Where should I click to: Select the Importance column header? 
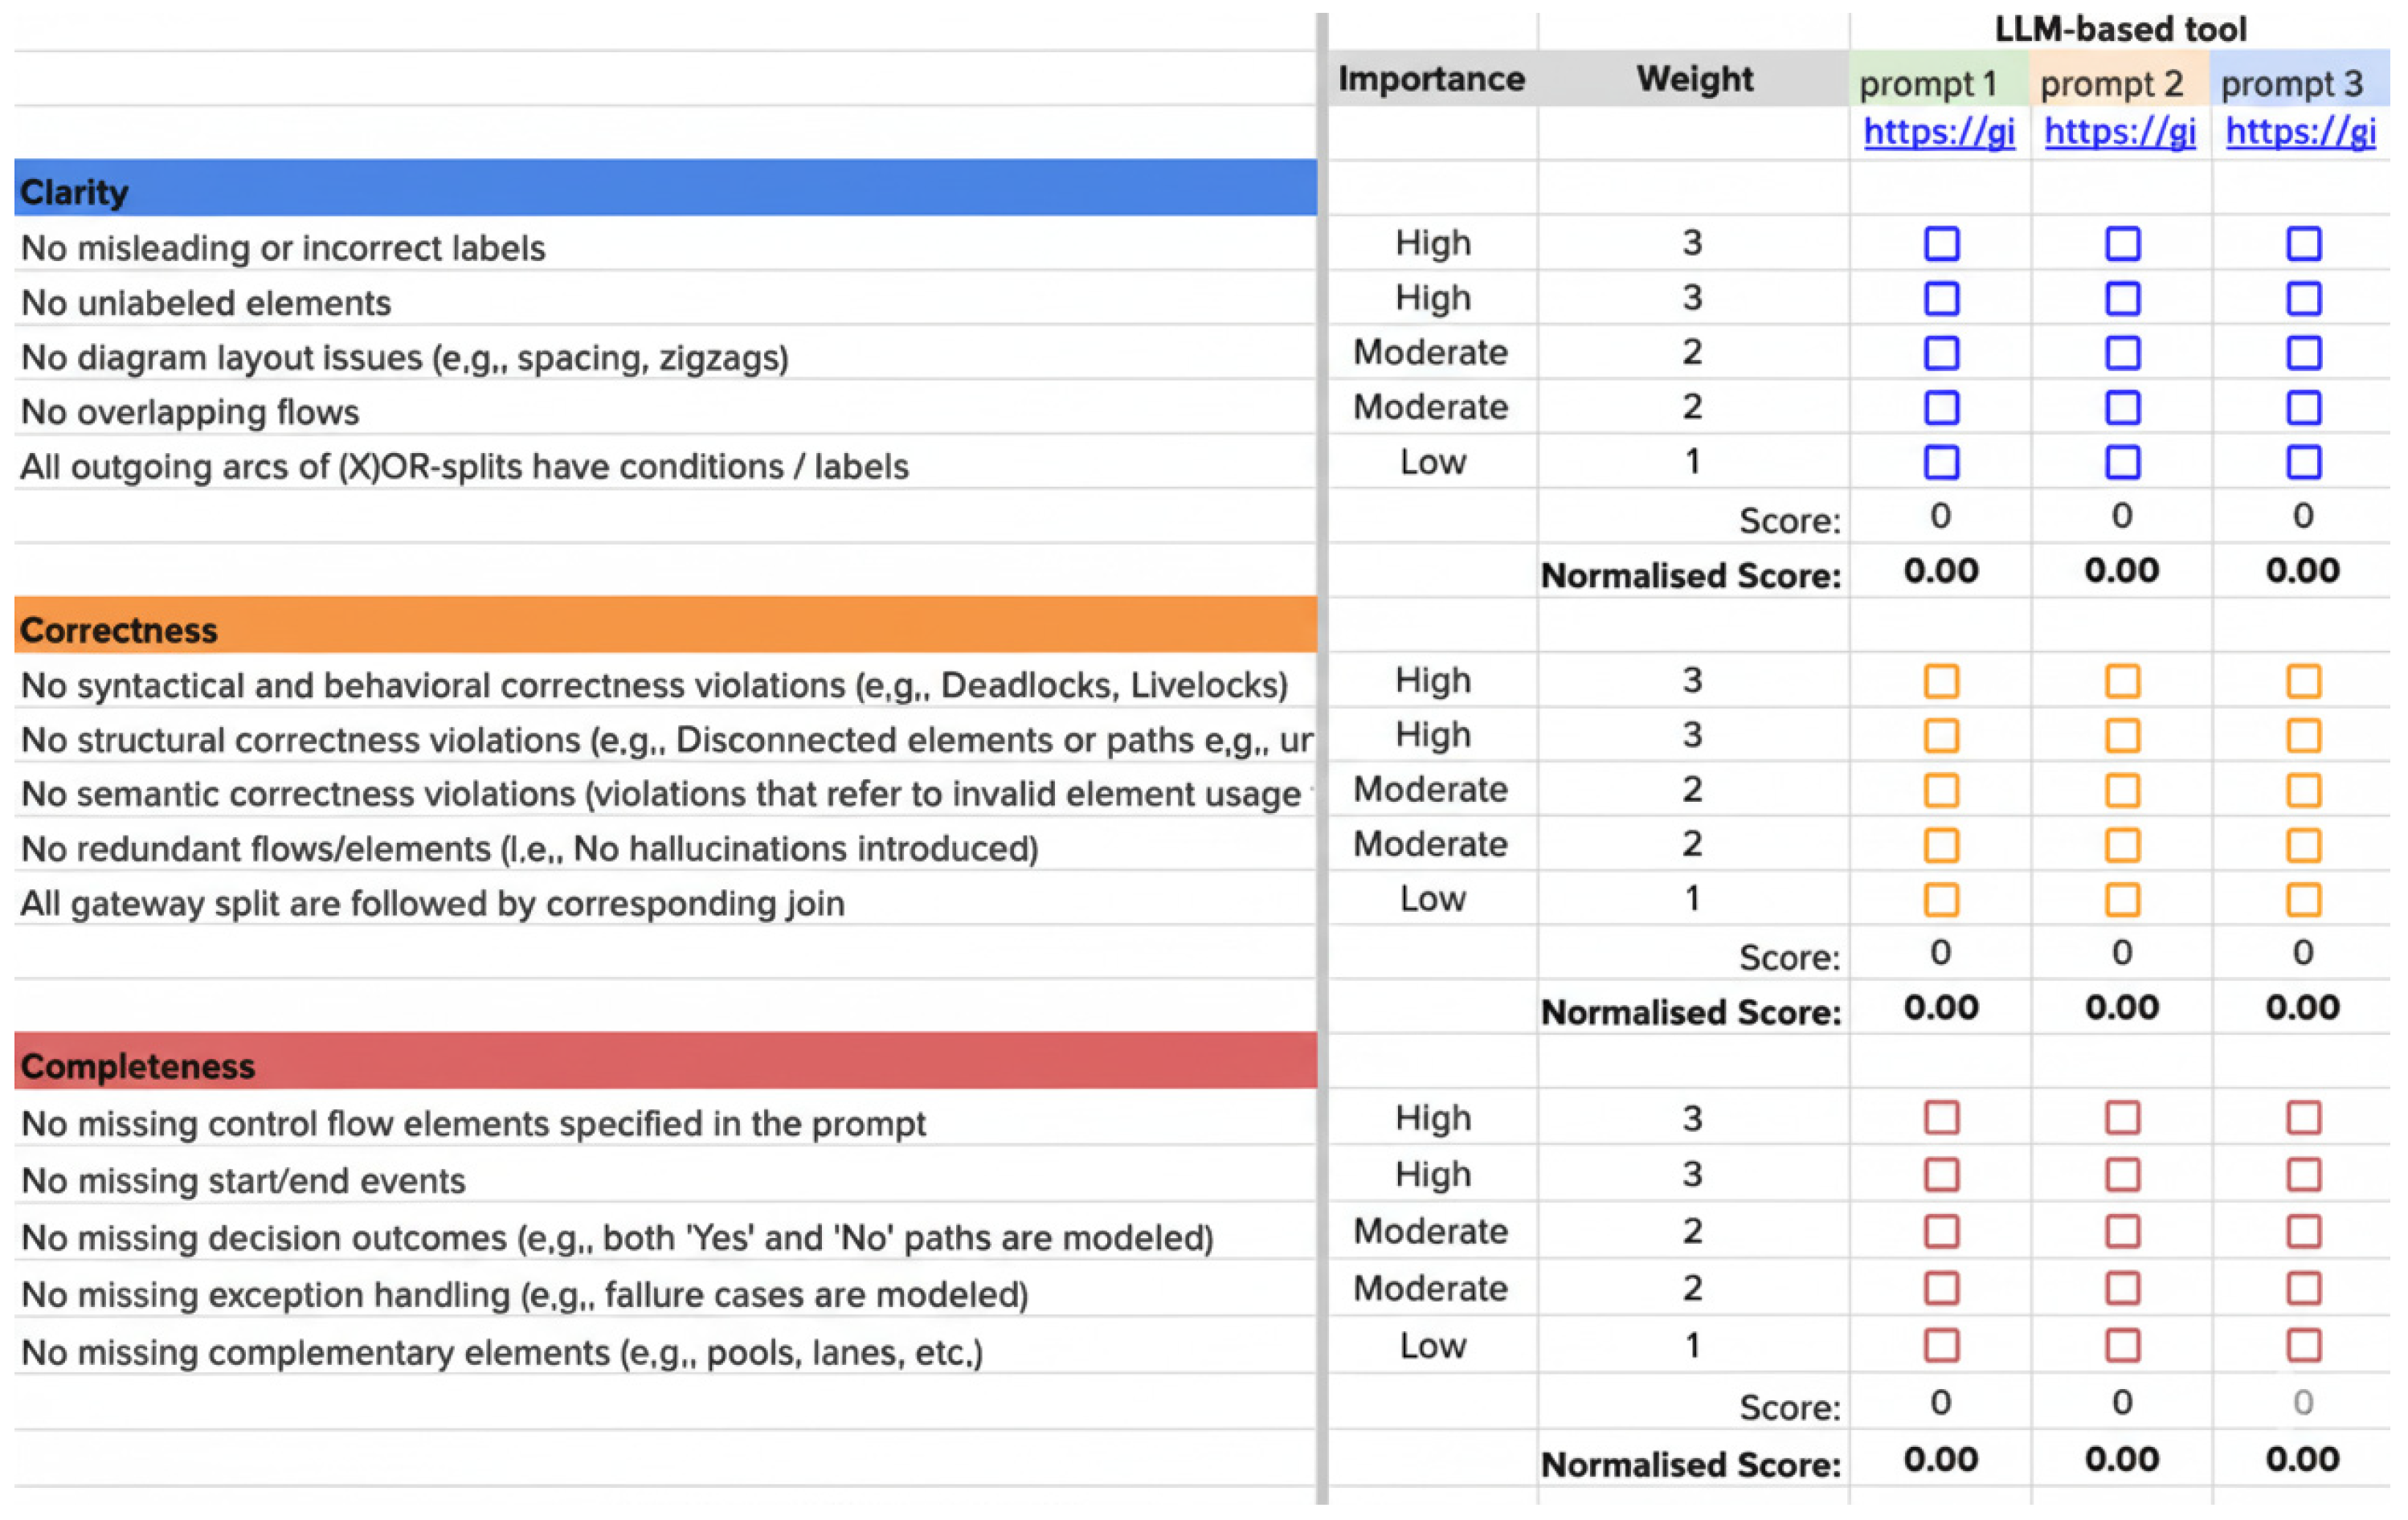(x=1431, y=79)
